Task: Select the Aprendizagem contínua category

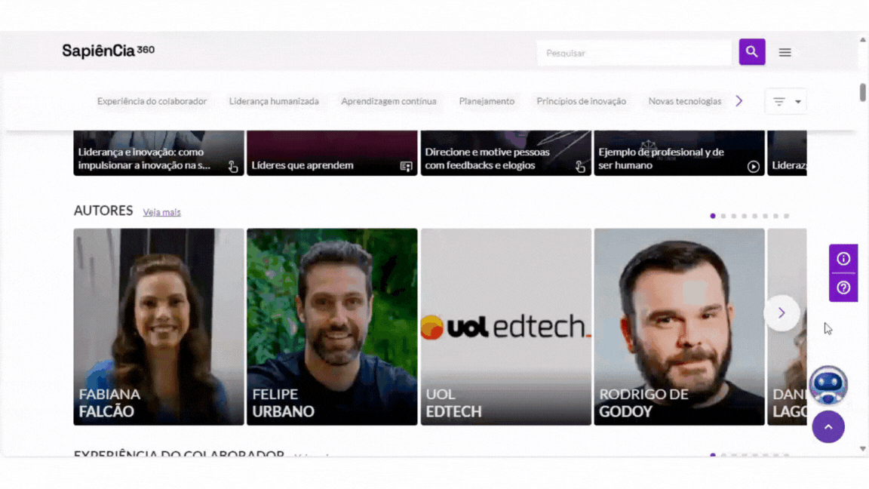Action: click(x=388, y=101)
